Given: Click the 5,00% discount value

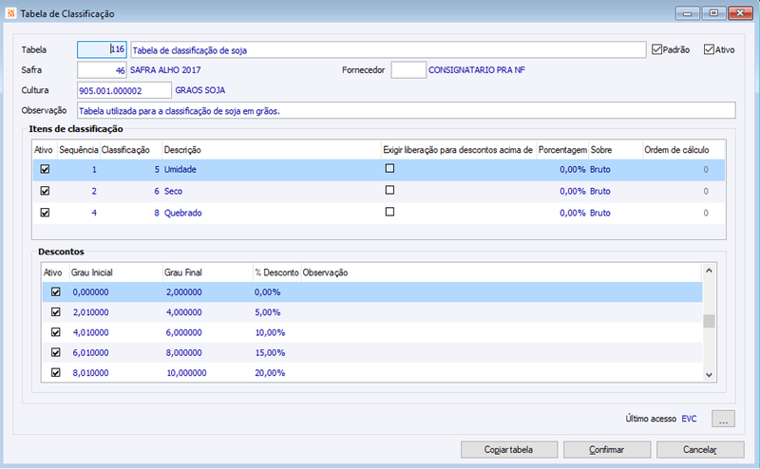Looking at the screenshot, I should pos(268,312).
